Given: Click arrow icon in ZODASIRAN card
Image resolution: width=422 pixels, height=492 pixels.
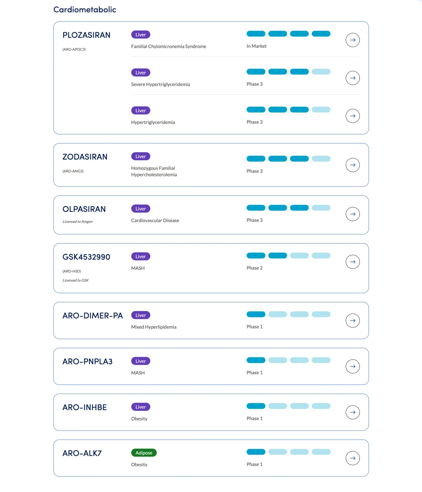Looking at the screenshot, I should [x=353, y=165].
